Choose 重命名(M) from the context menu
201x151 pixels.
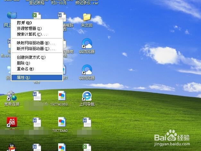click(37, 69)
